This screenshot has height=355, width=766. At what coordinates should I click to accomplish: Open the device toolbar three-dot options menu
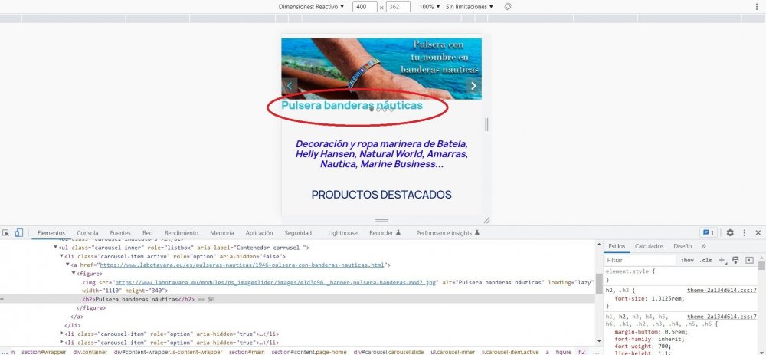coord(757,7)
